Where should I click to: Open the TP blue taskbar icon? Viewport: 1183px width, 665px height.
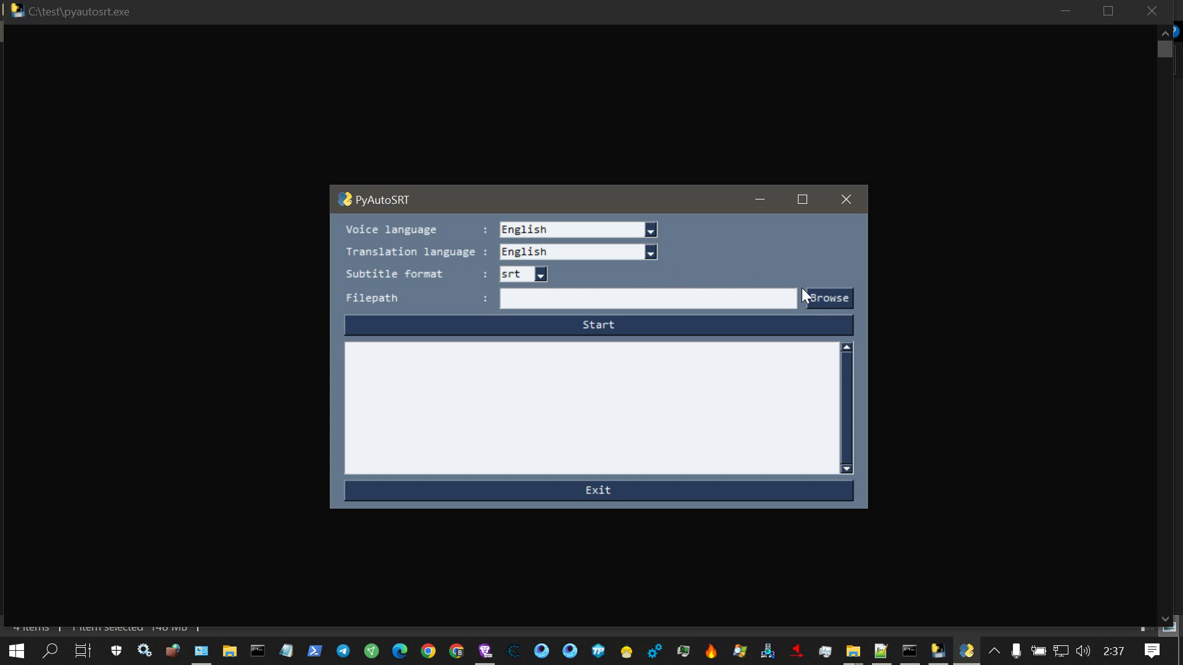(x=598, y=651)
